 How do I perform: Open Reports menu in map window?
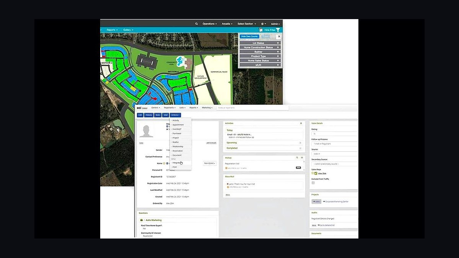[x=112, y=30]
